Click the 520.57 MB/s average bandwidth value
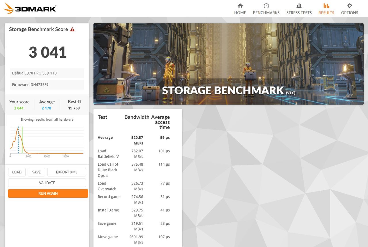368x247 pixels. tap(137, 140)
